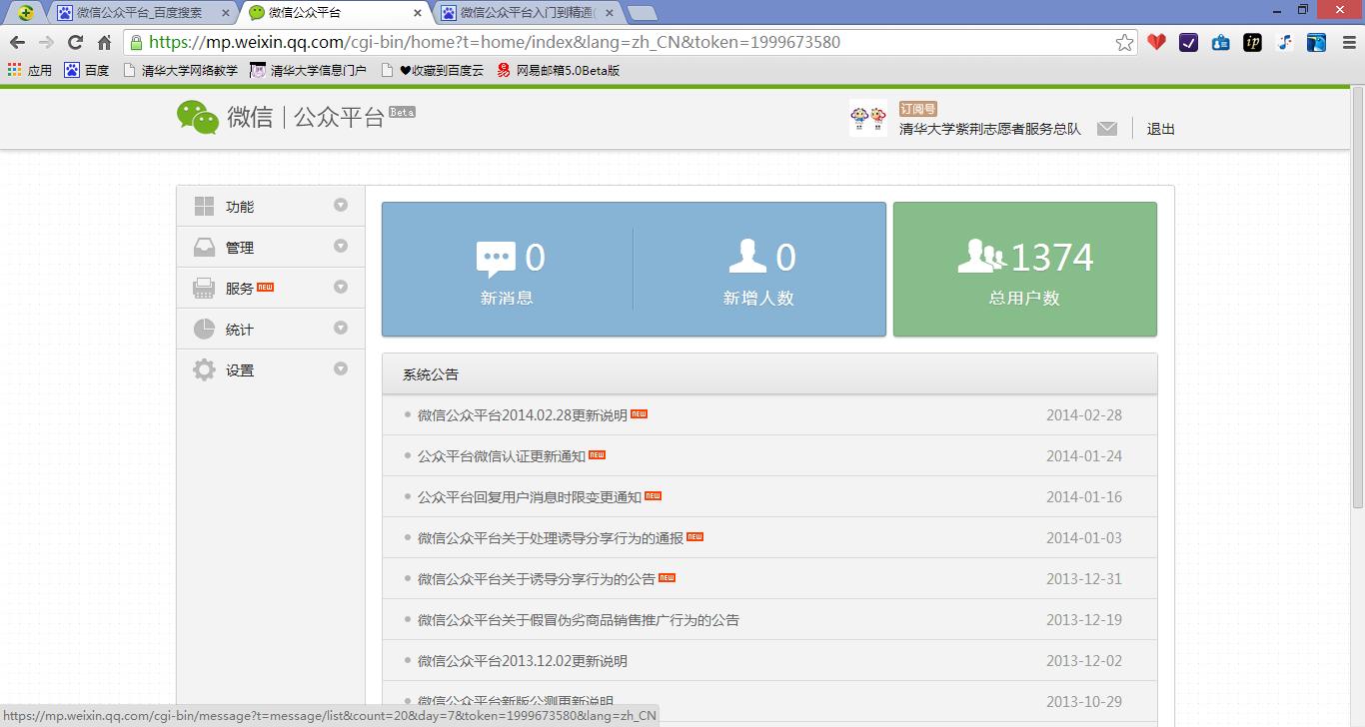Image resolution: width=1365 pixels, height=727 pixels.
Task: Open the account avatar thumbnail
Action: 867,118
